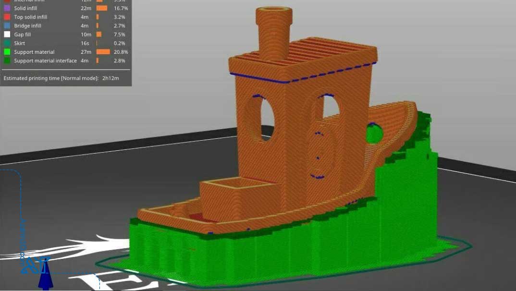Toggle the Top solid infill legend entry

point(31,17)
